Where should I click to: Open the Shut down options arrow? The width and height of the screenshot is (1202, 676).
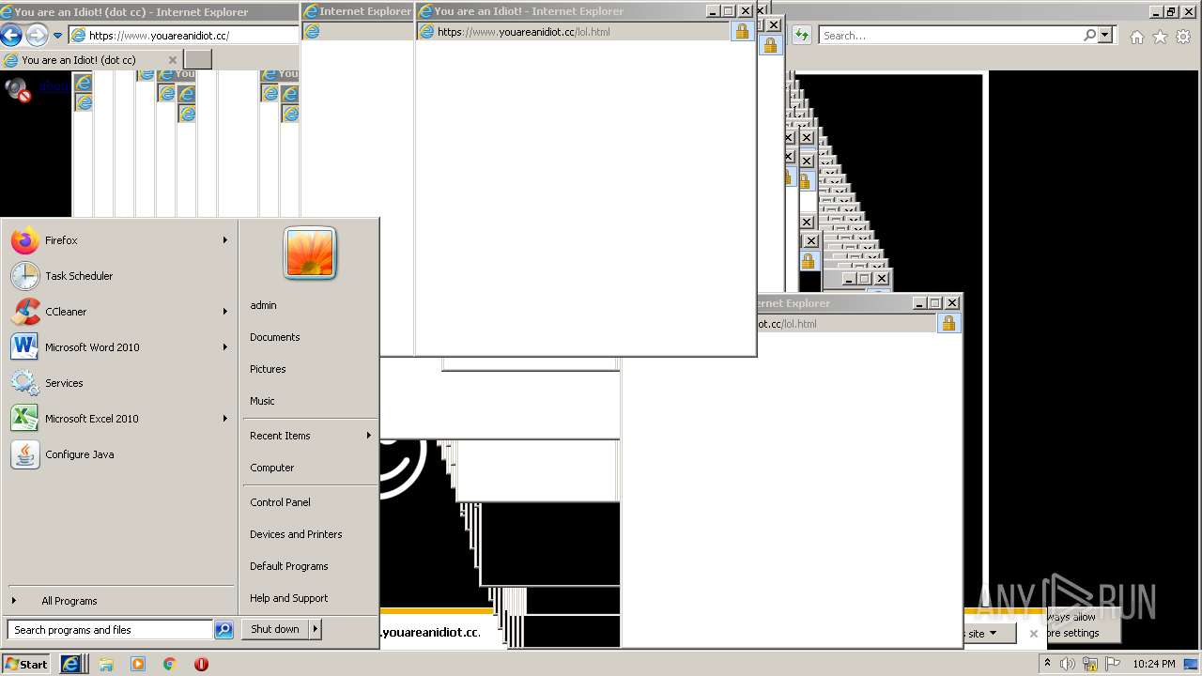point(316,629)
